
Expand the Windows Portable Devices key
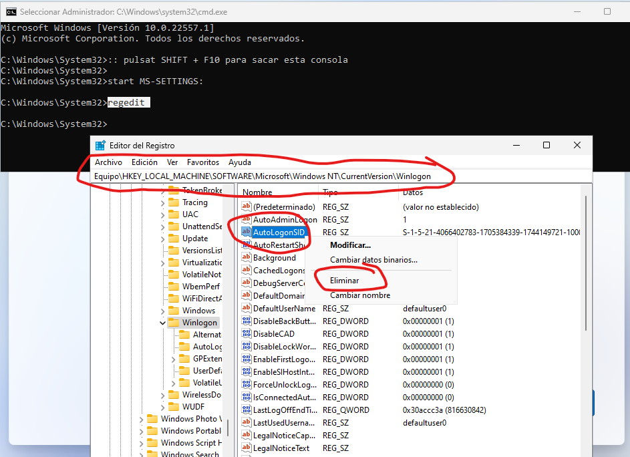click(141, 431)
